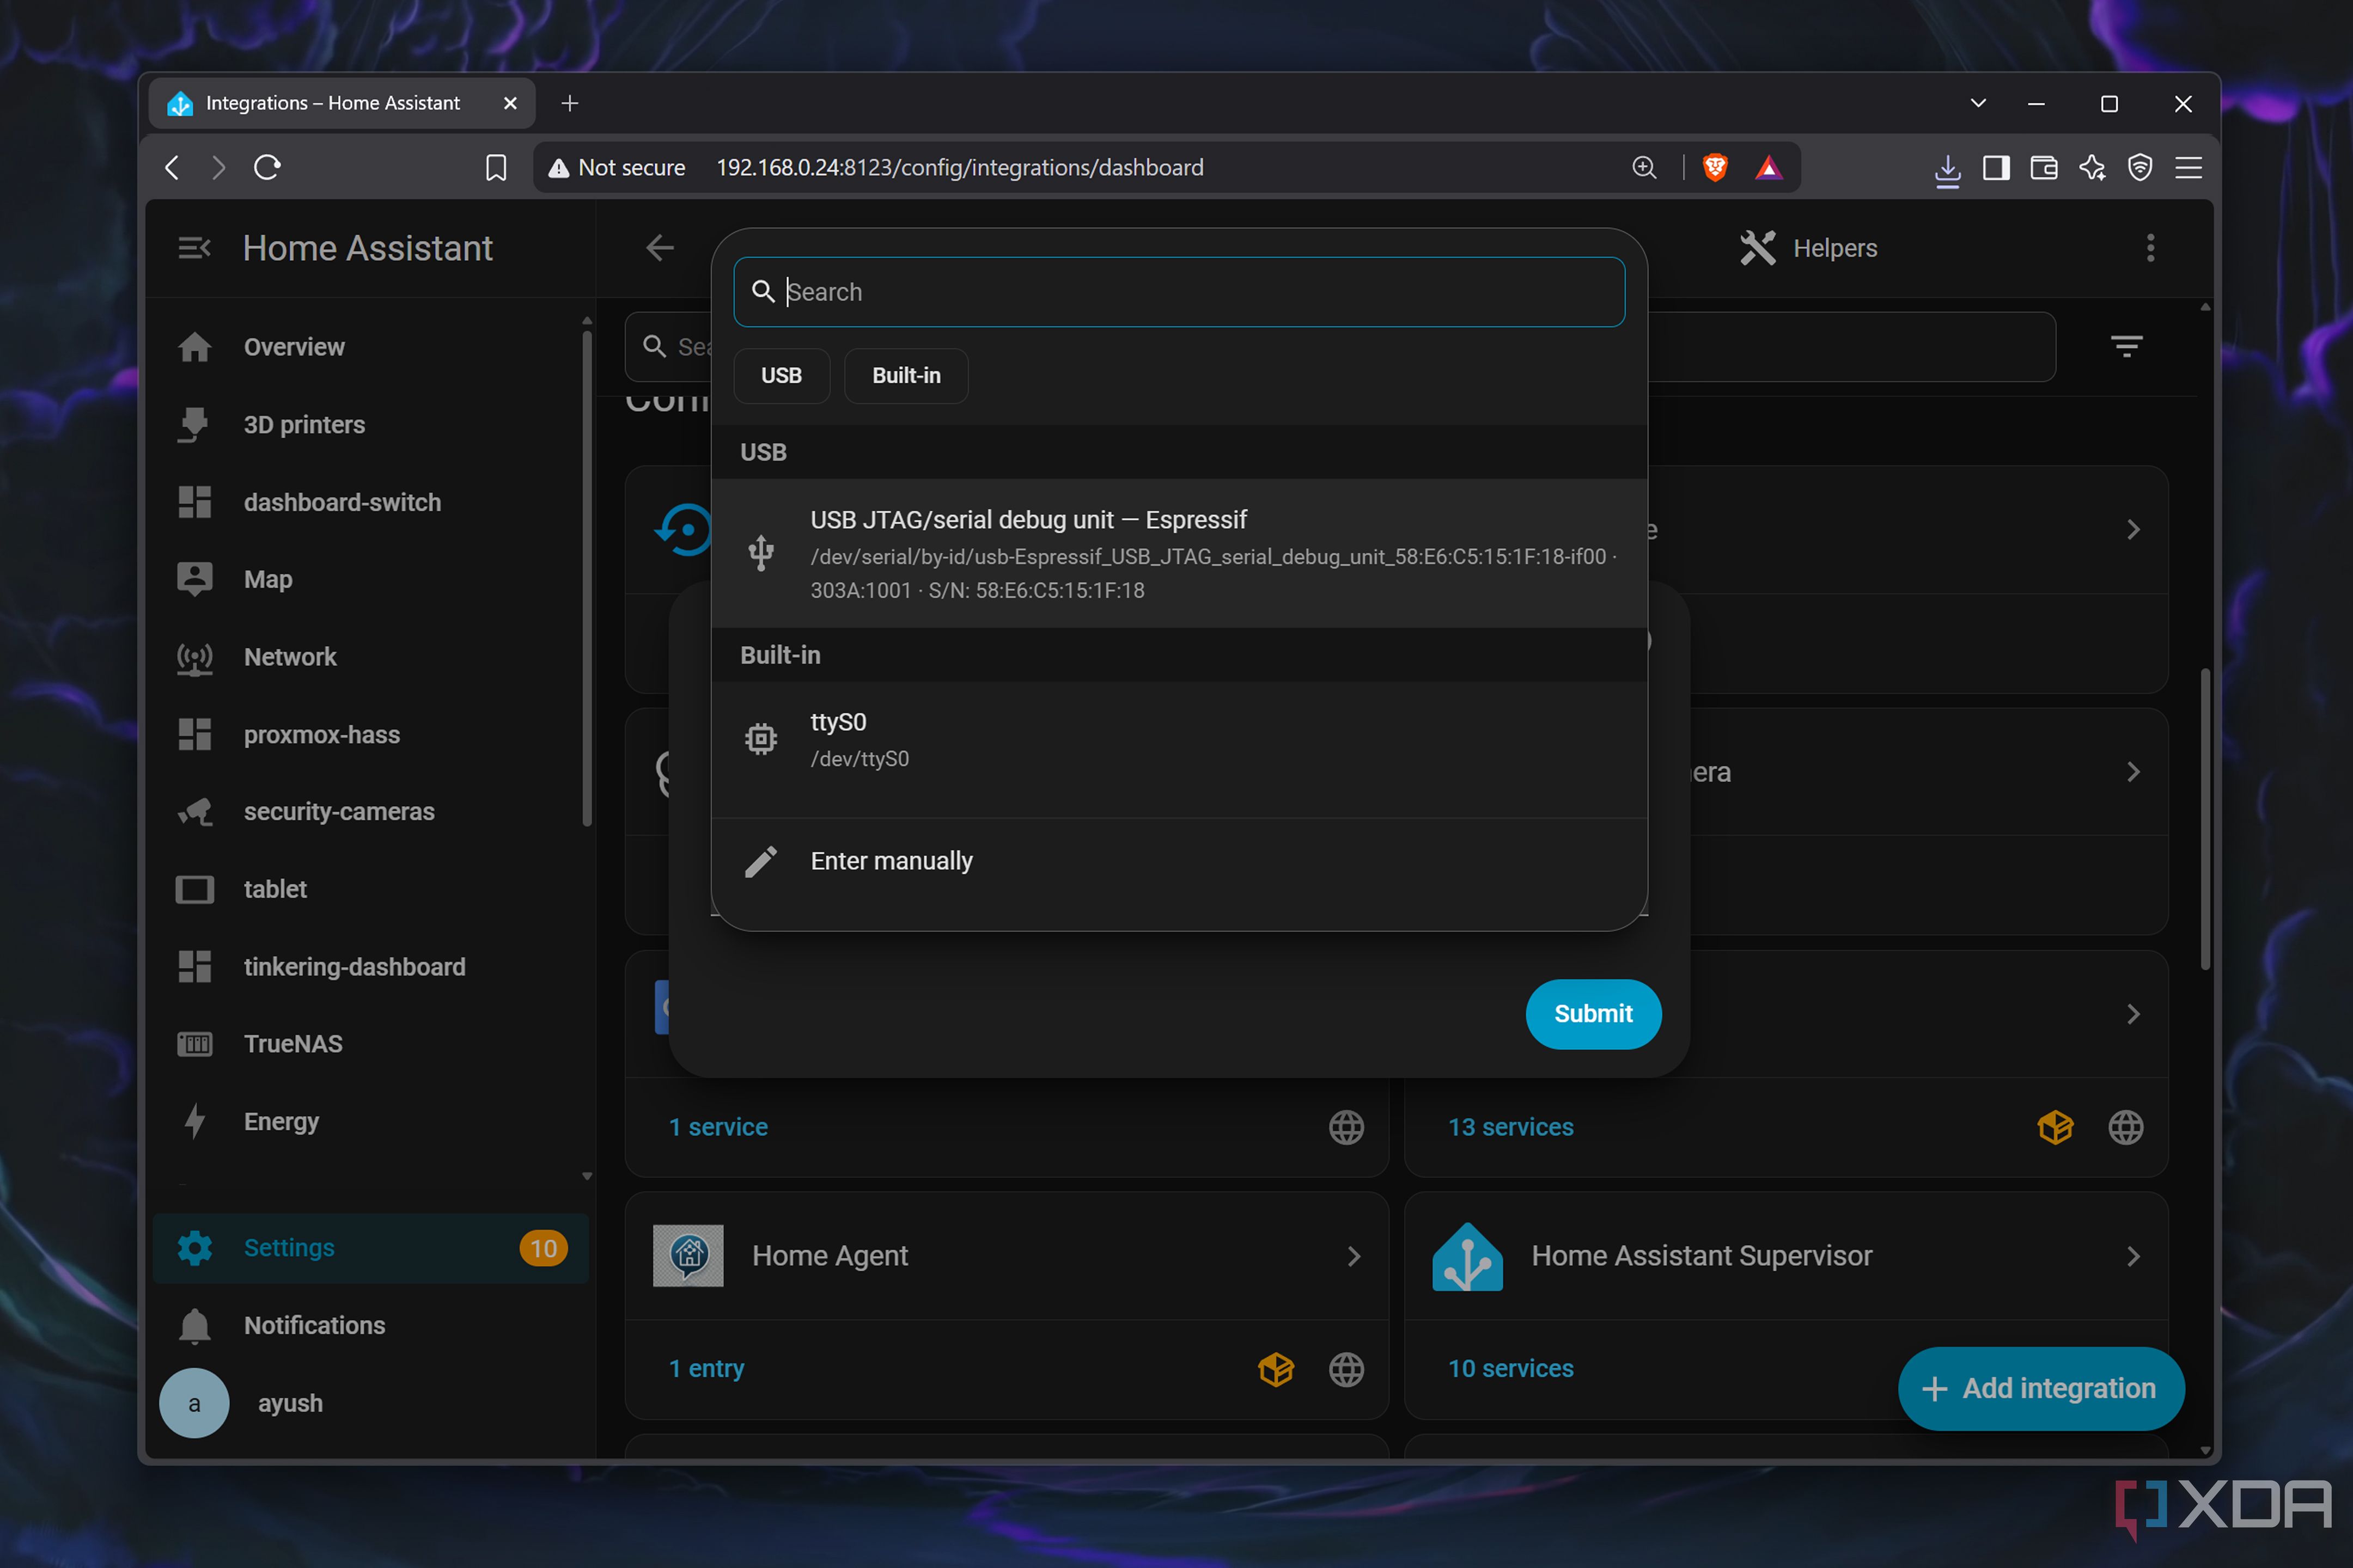Expand the Home Assistant Supervisor chevron
The height and width of the screenshot is (1568, 2353).
point(2133,1256)
